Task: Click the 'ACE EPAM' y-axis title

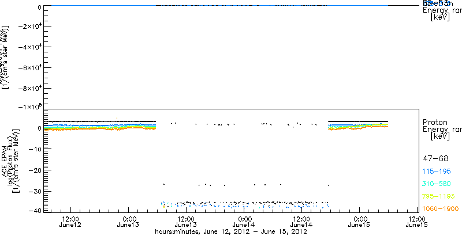Action: coord(5,160)
